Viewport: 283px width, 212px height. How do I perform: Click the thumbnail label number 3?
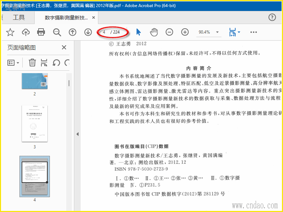[35, 147]
